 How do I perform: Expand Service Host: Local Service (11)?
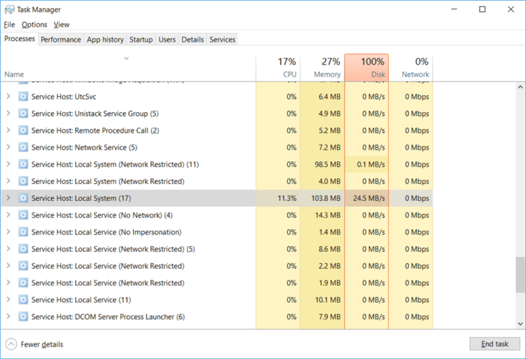coord(8,300)
